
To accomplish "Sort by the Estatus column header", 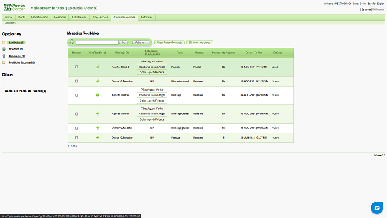I will coord(278,53).
